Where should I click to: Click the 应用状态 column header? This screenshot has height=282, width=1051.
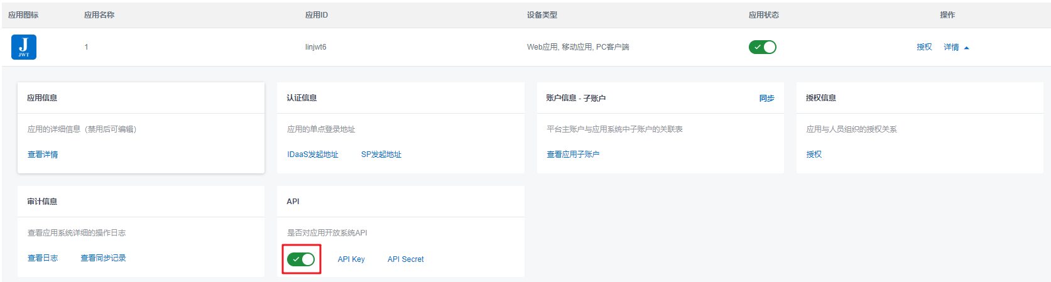(x=763, y=15)
